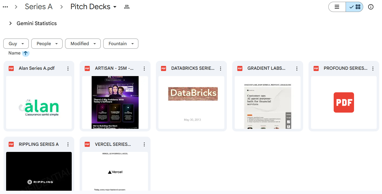The width and height of the screenshot is (382, 194).
Task: Click the PDF icon of GRADIENT LABS file
Action: pyautogui.click(x=240, y=68)
